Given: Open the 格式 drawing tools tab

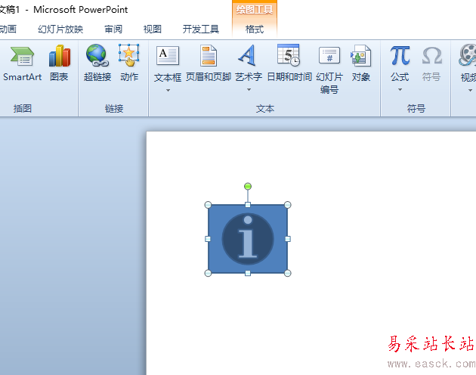Looking at the screenshot, I should [x=255, y=29].
